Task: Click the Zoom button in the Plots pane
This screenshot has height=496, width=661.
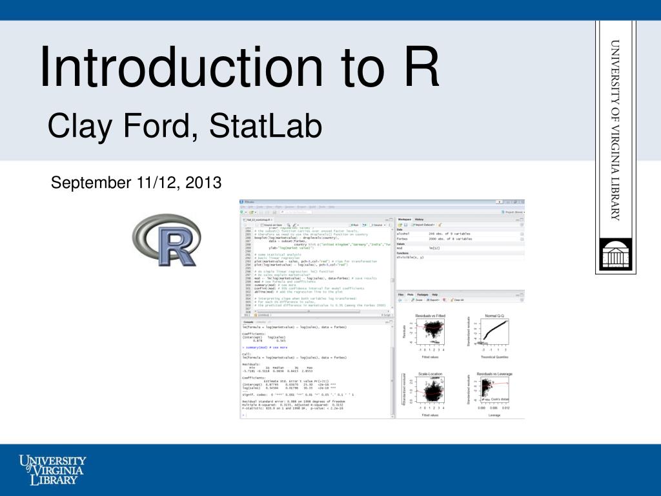Action: pos(416,300)
